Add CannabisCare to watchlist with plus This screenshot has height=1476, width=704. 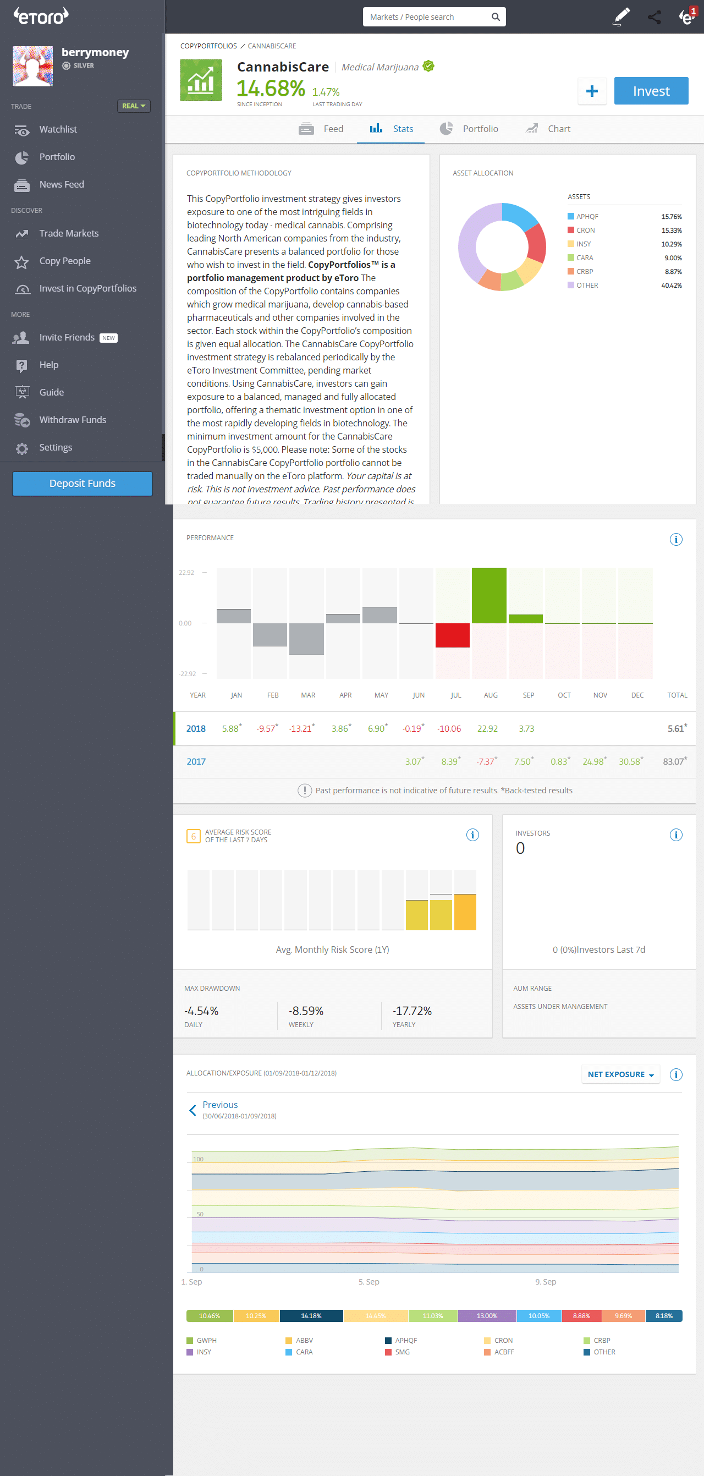(592, 91)
